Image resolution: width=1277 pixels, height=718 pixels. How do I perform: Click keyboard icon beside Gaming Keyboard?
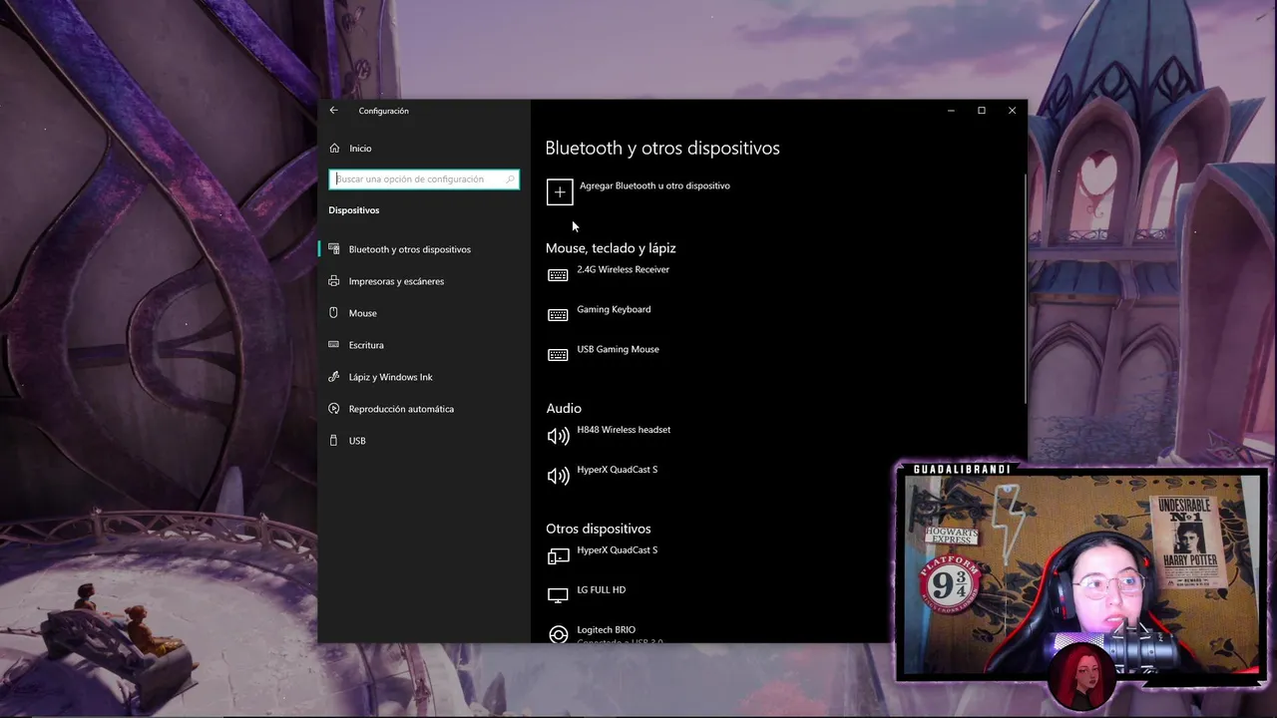558,315
